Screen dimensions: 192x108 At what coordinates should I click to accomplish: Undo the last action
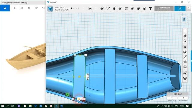pyautogui.click(x=72, y=8)
